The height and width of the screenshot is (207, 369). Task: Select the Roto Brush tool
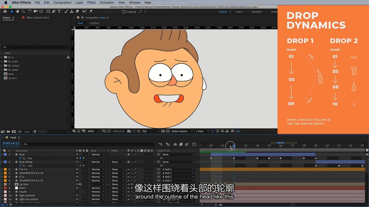click(x=84, y=11)
